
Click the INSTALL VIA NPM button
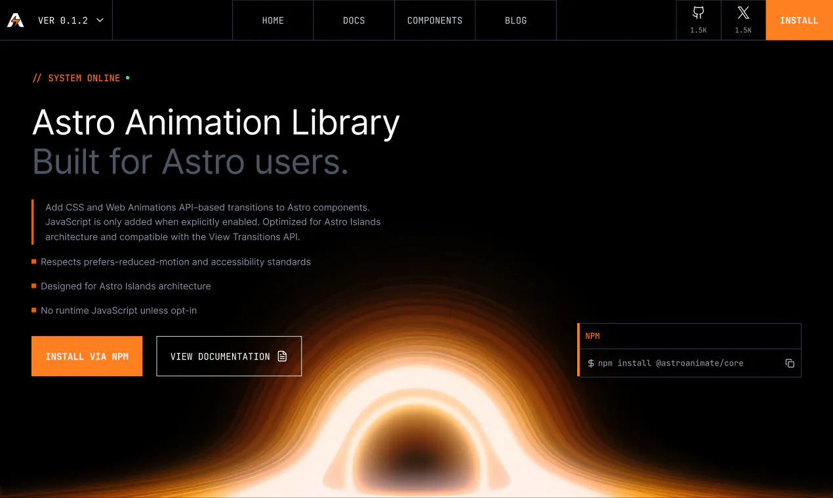point(87,356)
